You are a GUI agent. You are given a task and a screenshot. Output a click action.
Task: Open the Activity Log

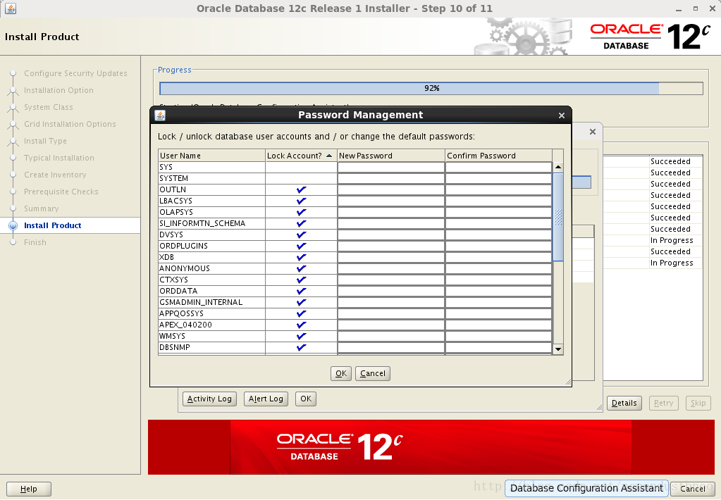209,399
